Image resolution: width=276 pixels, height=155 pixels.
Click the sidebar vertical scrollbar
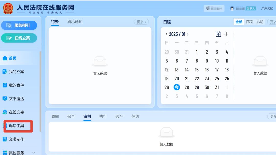coord(40,92)
